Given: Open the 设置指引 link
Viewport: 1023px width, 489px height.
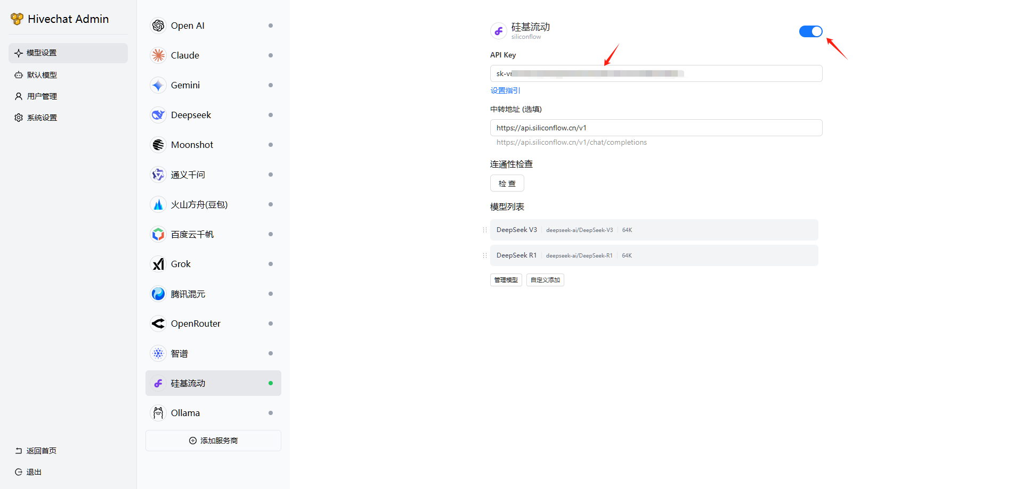Looking at the screenshot, I should coord(505,90).
